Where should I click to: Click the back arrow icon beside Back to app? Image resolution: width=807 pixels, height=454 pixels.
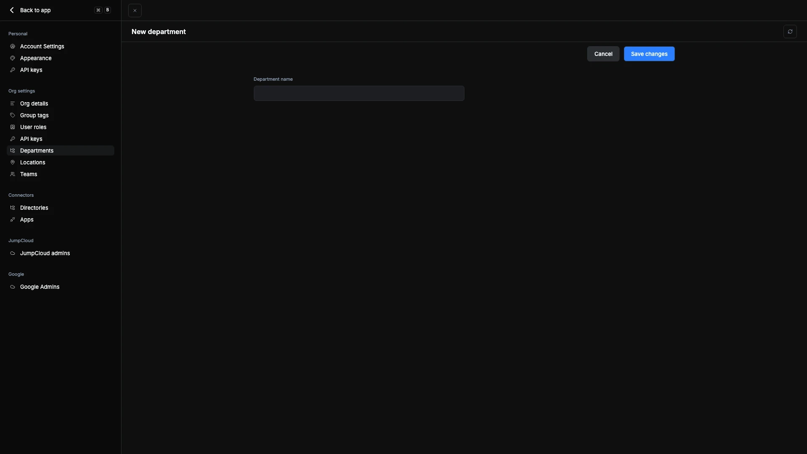12,10
